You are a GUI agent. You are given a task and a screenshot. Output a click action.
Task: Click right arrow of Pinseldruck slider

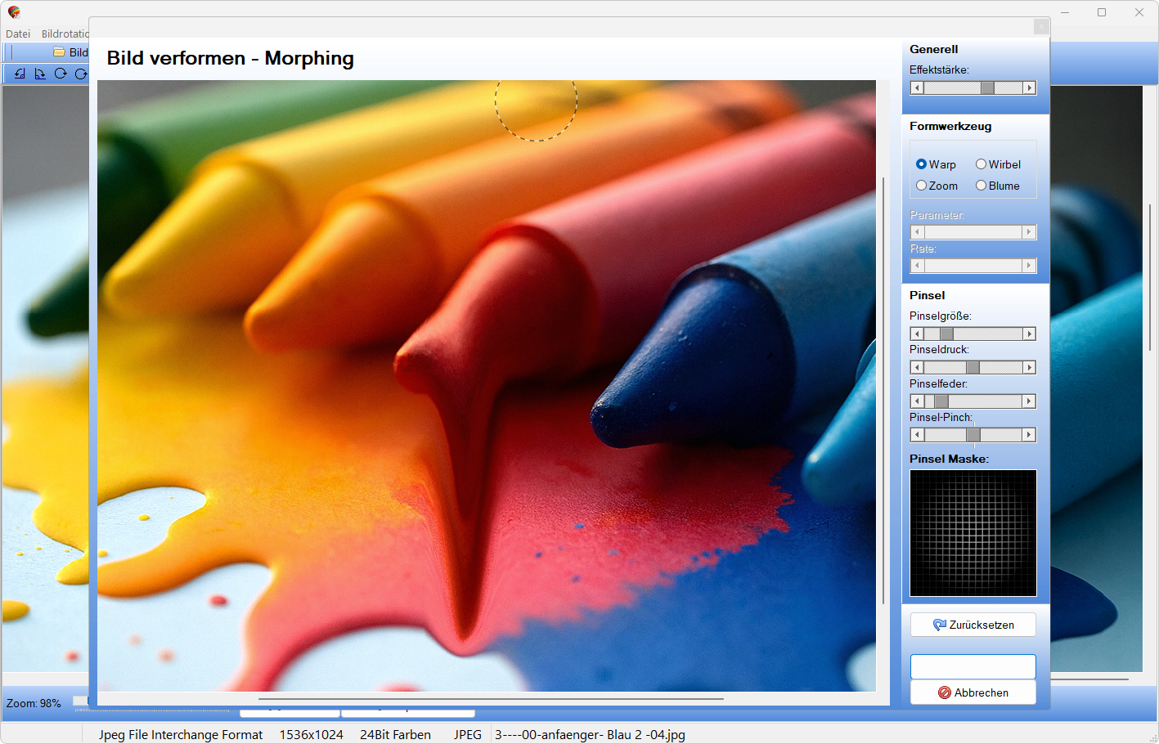tap(1030, 368)
